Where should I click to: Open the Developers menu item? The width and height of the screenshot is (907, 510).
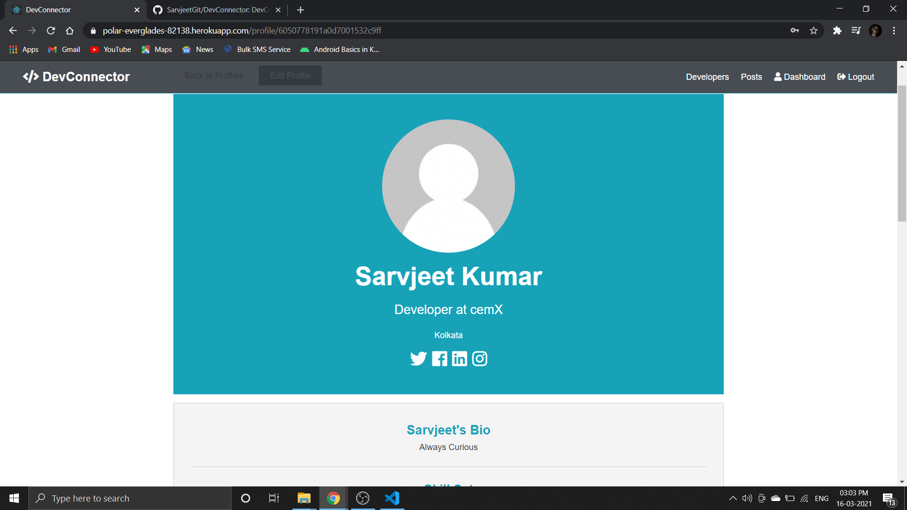point(707,76)
